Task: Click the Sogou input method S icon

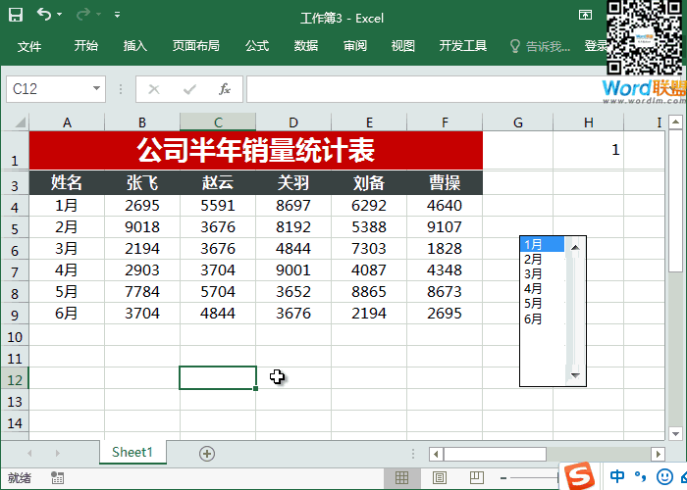Action: 579,477
